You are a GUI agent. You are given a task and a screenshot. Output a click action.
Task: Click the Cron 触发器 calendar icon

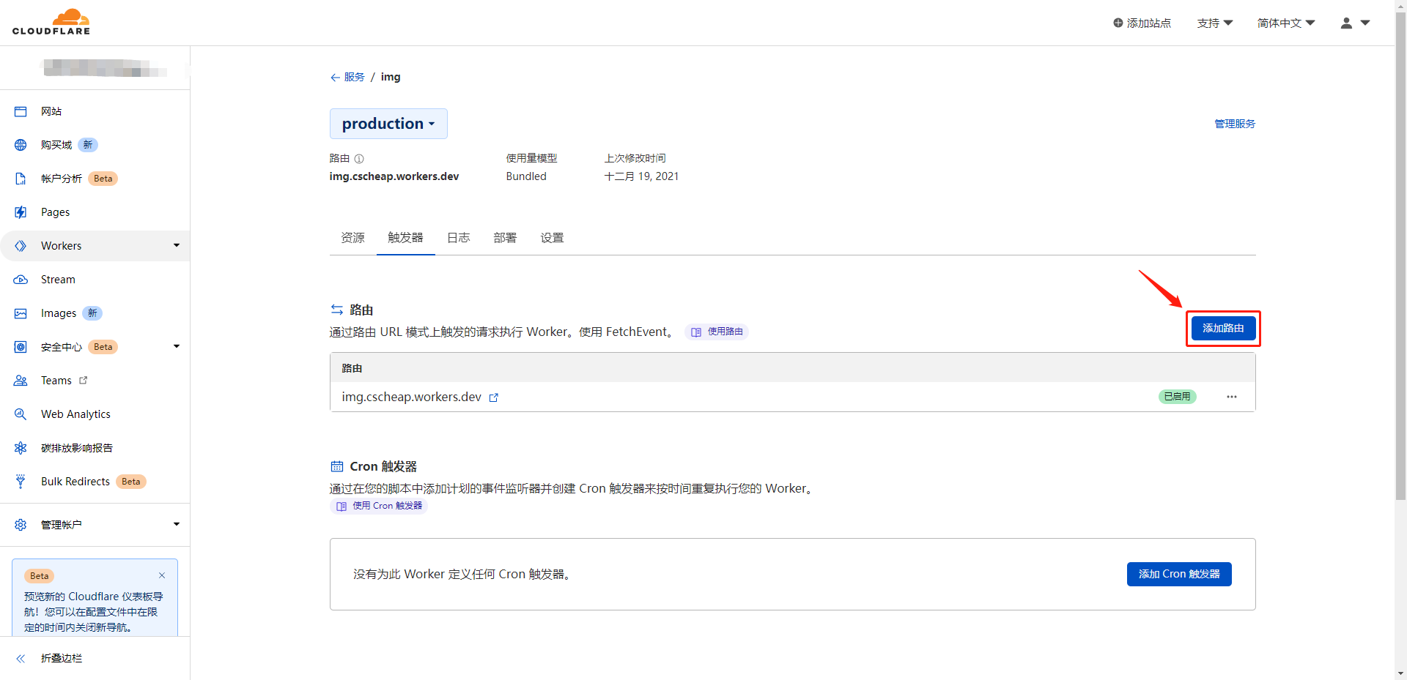pos(337,466)
